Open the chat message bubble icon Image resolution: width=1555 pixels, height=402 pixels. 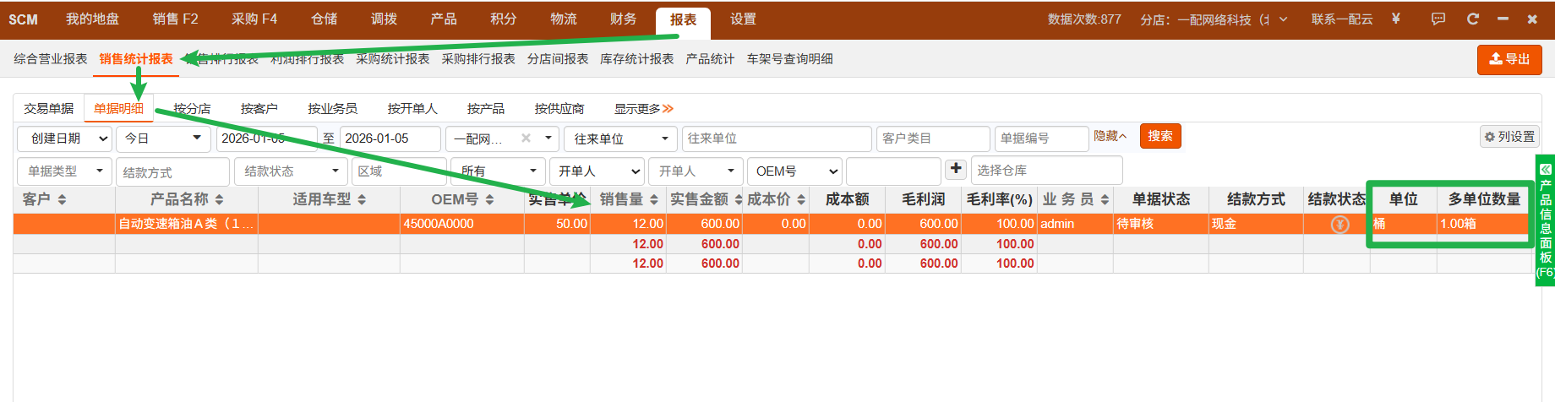click(1438, 19)
